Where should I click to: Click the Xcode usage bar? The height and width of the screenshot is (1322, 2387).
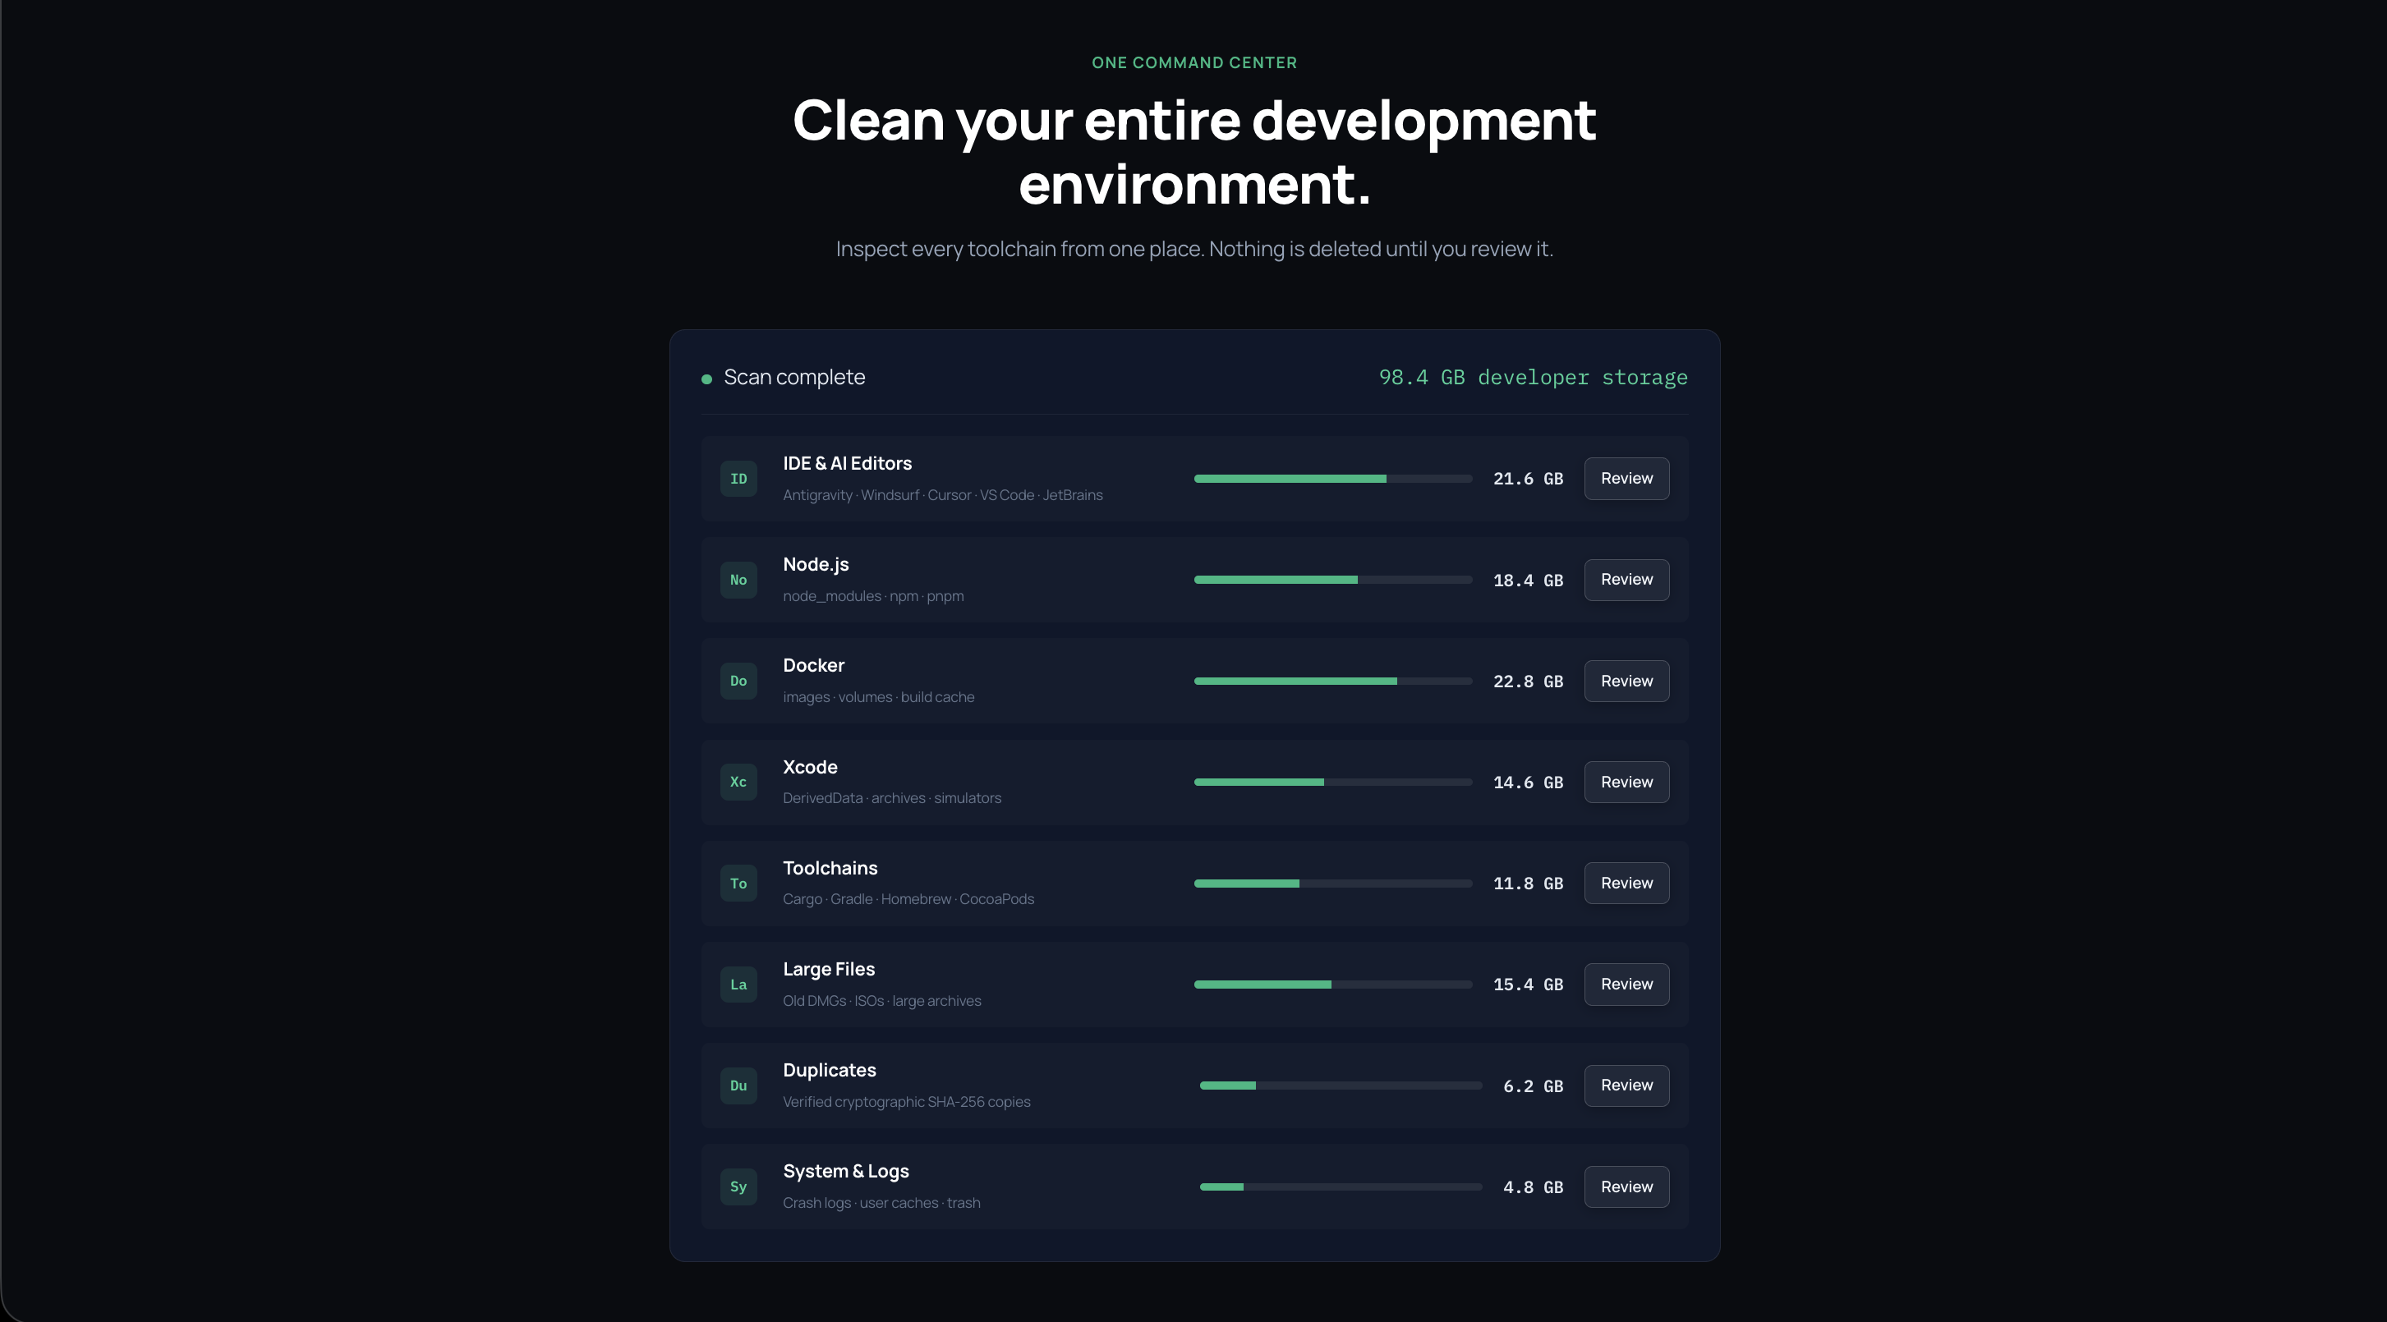click(x=1333, y=782)
